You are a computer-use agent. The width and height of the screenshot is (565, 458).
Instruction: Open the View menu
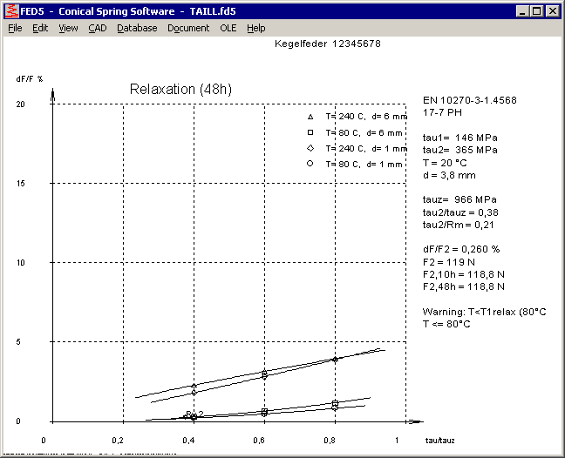click(x=68, y=28)
